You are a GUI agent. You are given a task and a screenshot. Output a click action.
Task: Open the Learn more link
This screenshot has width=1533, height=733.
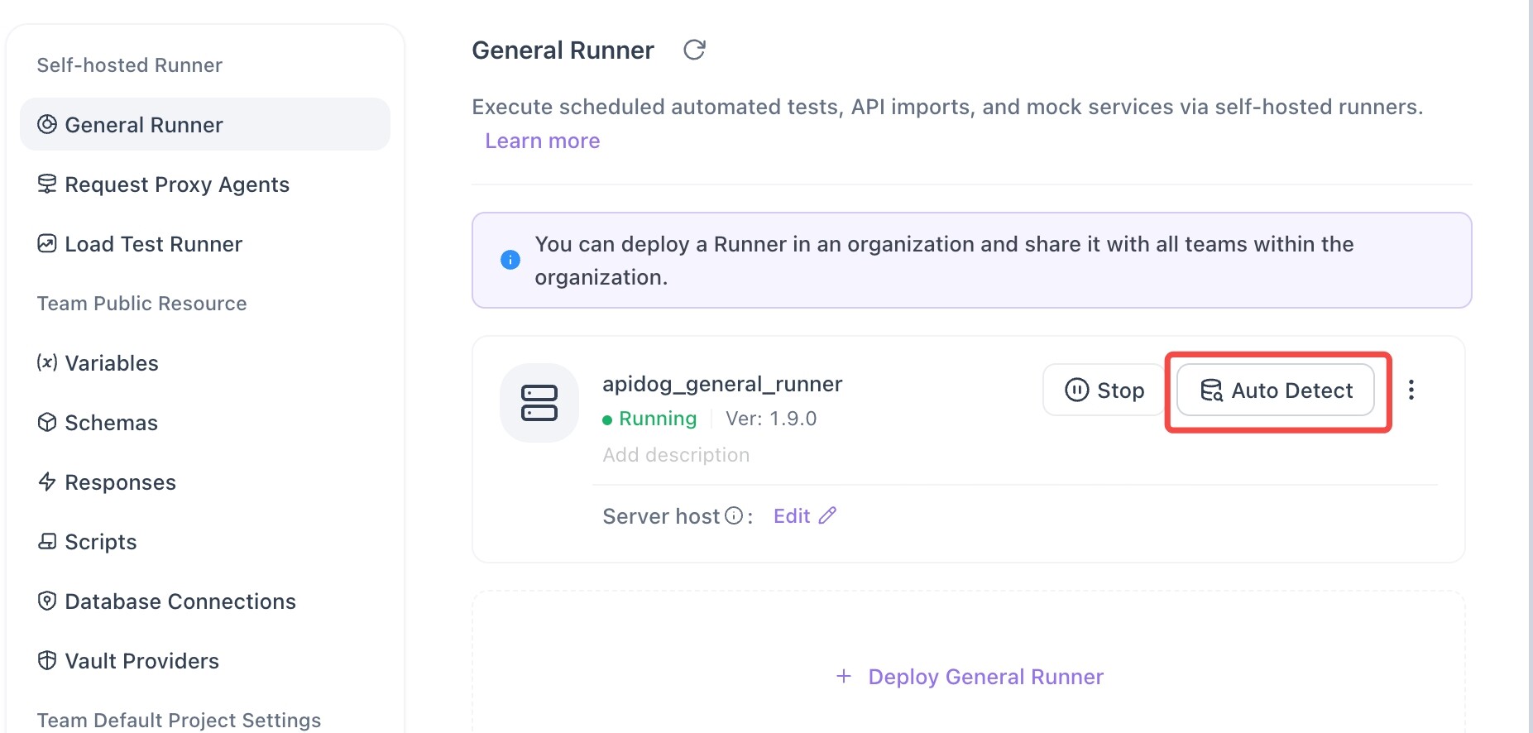click(542, 141)
